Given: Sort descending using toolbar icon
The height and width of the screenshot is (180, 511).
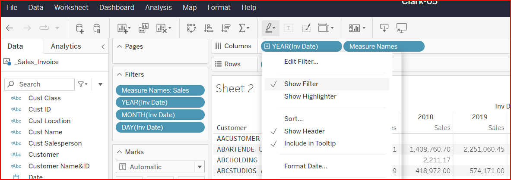Looking at the screenshot, I should point(225,28).
